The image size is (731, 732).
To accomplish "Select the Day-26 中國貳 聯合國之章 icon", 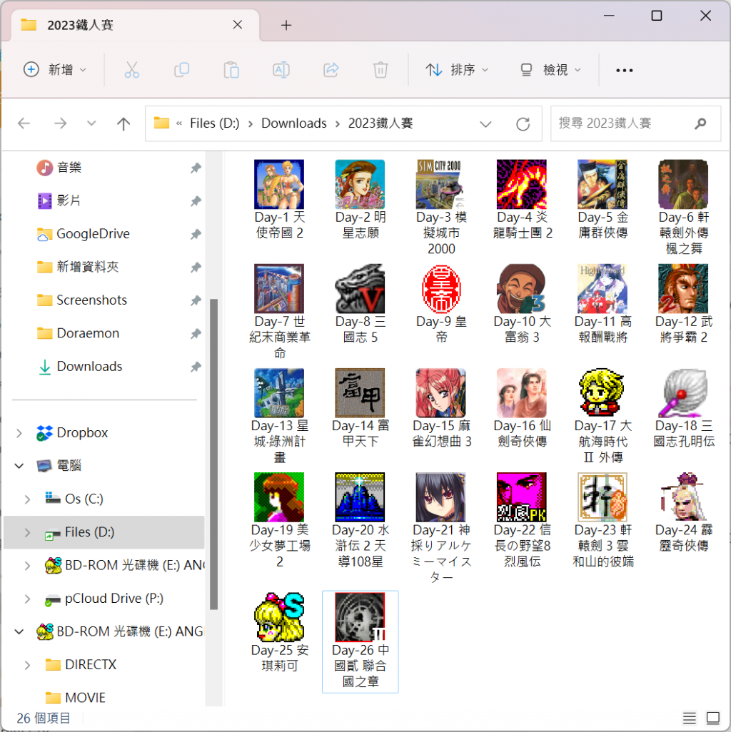I will click(x=360, y=641).
